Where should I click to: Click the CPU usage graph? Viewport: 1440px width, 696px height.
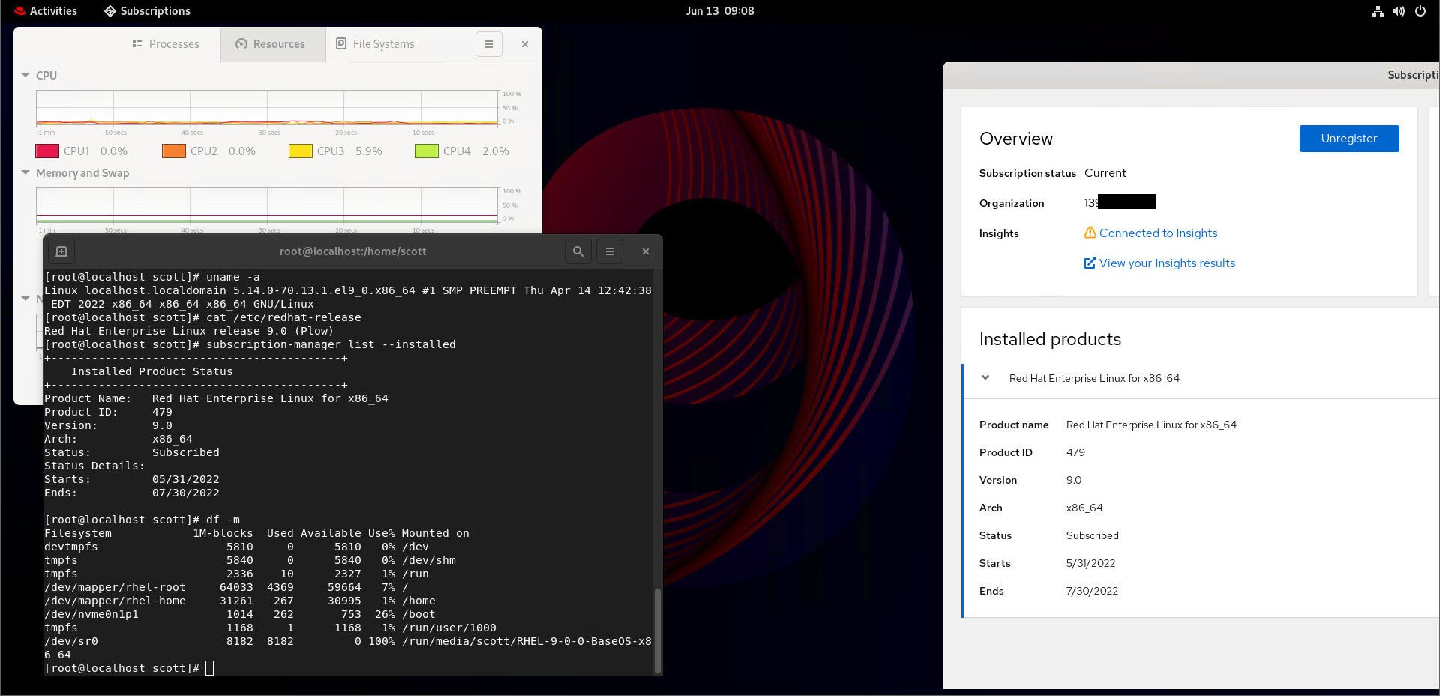[267, 109]
